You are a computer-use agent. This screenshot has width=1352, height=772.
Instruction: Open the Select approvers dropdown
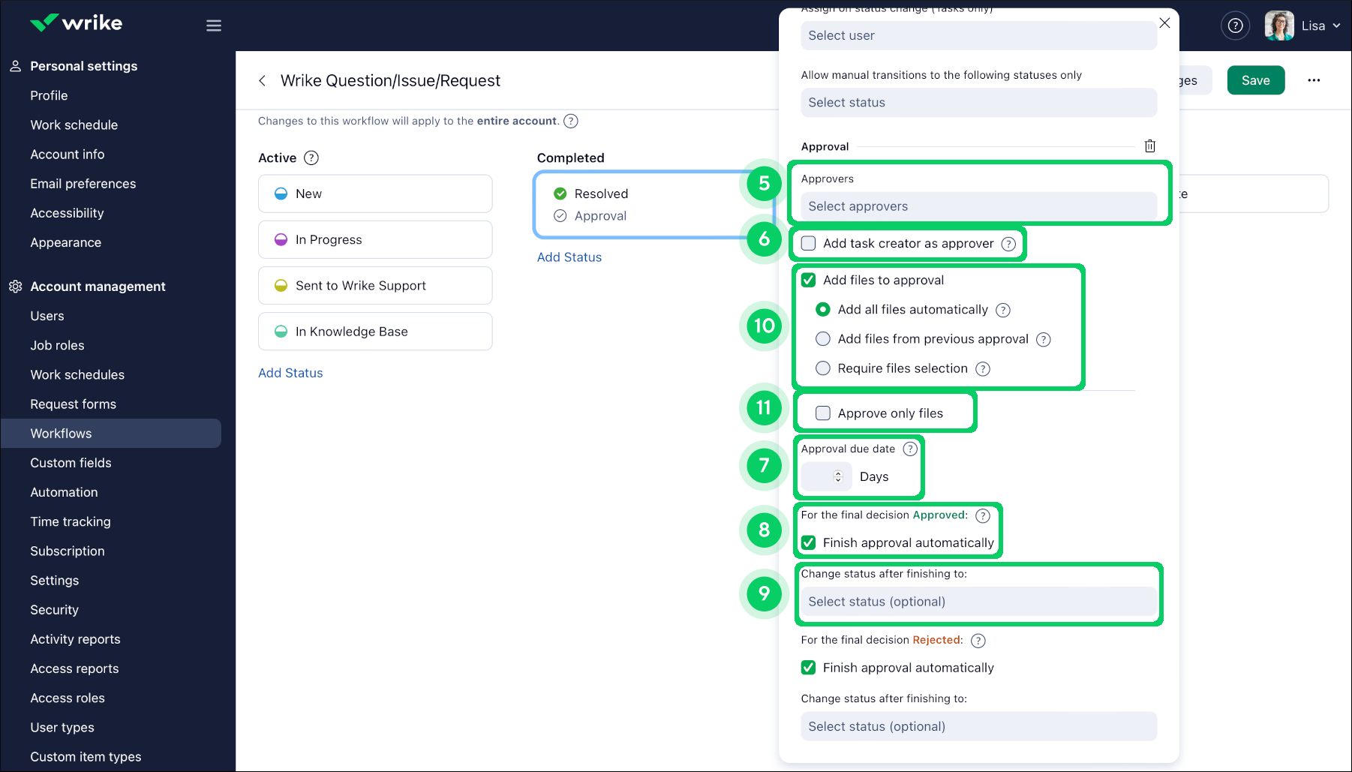978,206
